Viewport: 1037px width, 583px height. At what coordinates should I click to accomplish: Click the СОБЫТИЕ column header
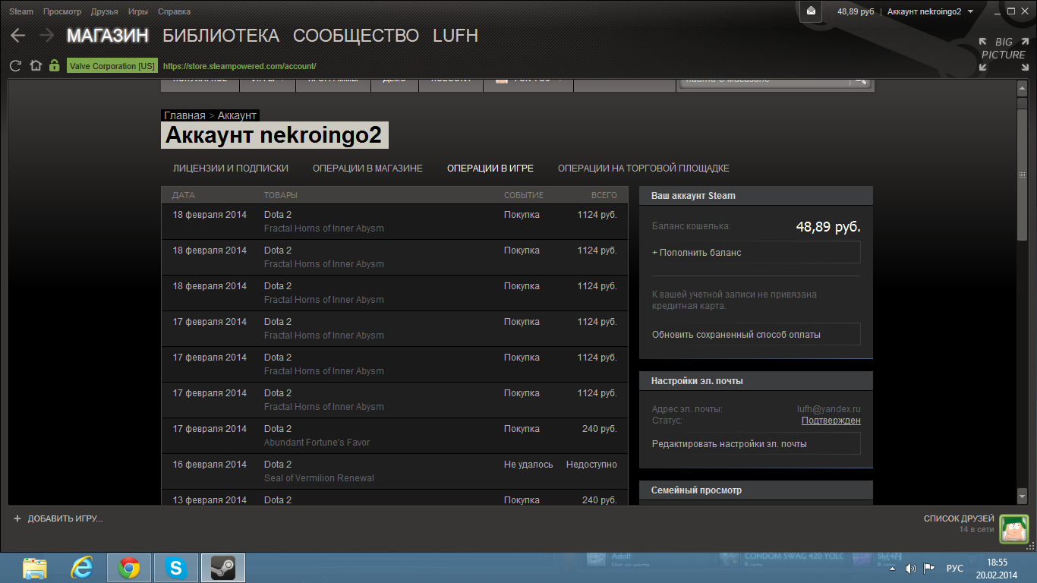click(524, 196)
